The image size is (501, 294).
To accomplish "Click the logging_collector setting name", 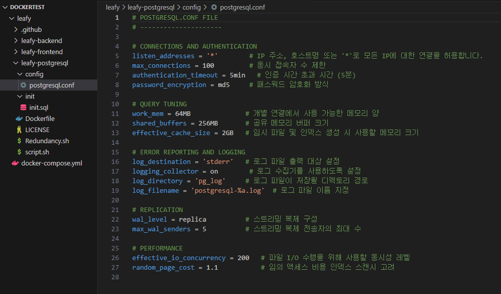I will pyautogui.click(x=165, y=172).
